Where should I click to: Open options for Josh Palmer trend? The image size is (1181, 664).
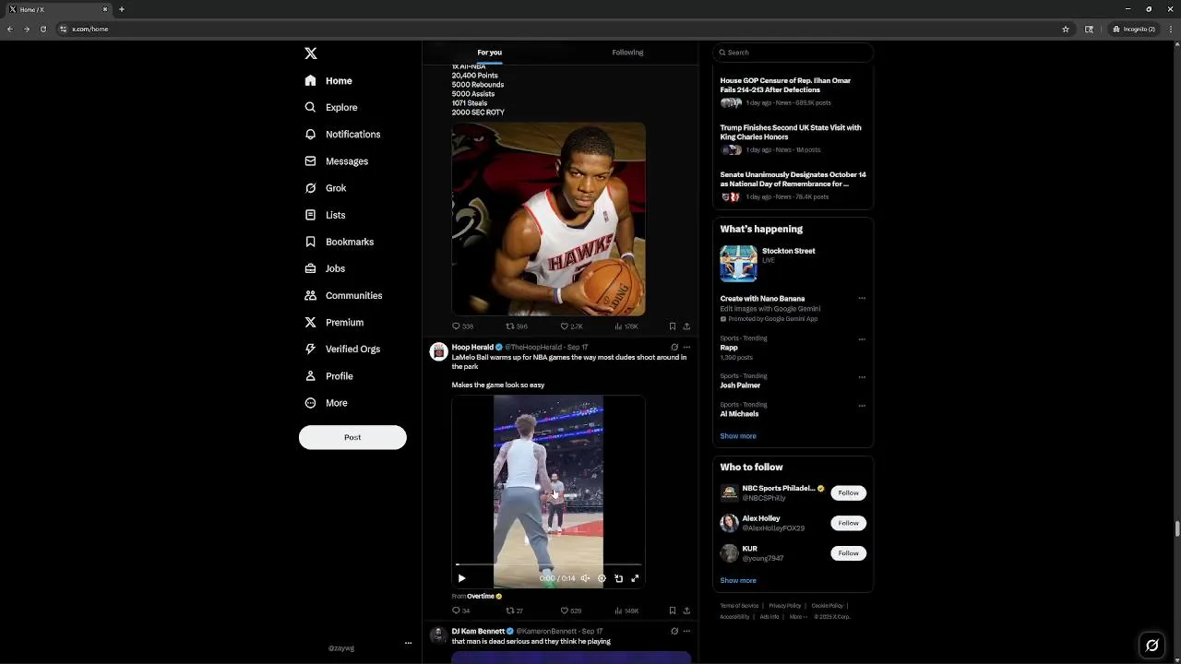[862, 377]
